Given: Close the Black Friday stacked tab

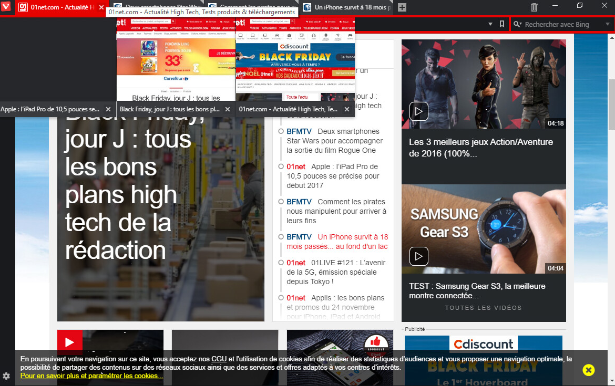Looking at the screenshot, I should coord(227,109).
